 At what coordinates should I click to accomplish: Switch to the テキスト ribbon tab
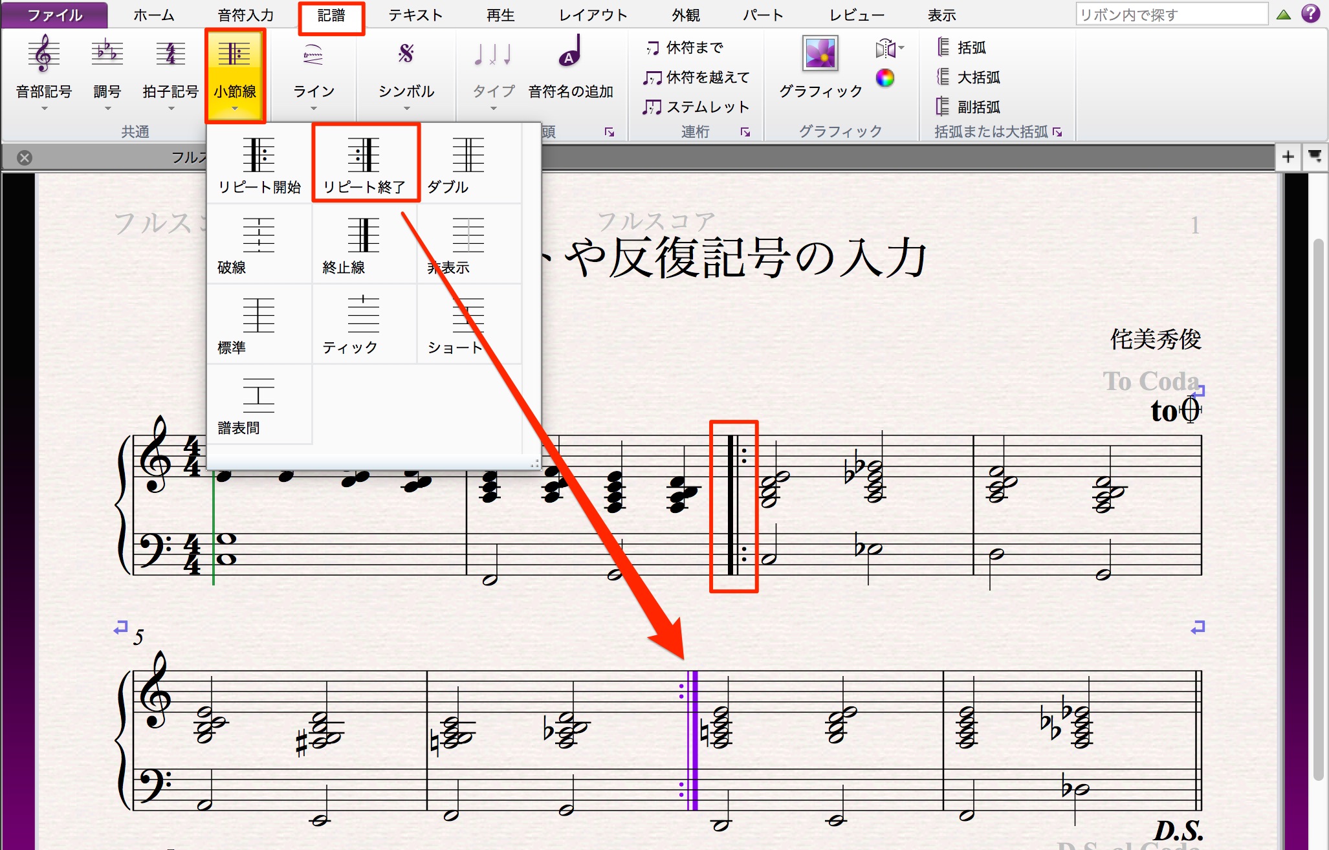(x=415, y=16)
